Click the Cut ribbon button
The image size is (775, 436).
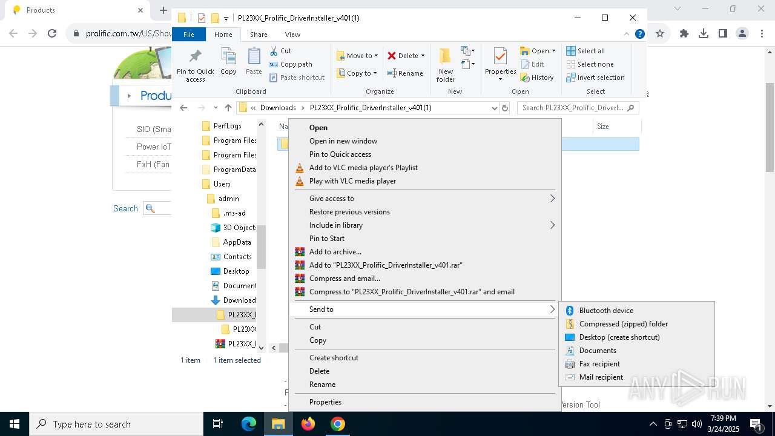click(x=280, y=51)
